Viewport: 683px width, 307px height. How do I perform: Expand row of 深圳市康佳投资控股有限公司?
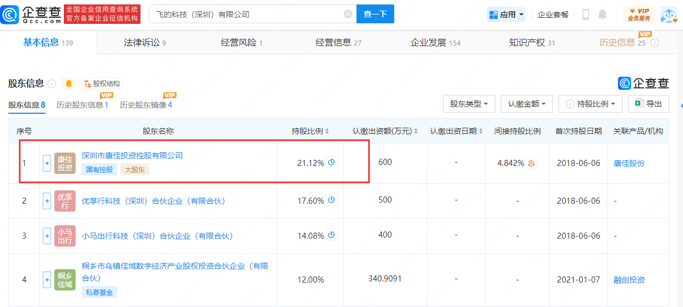pos(47,163)
